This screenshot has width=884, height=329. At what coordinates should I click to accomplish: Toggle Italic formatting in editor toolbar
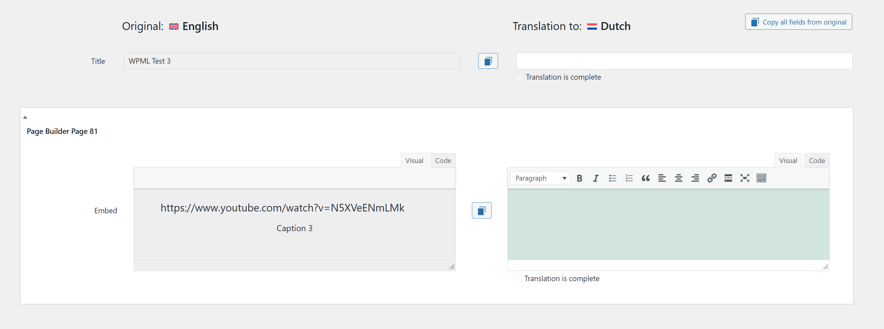pos(596,178)
